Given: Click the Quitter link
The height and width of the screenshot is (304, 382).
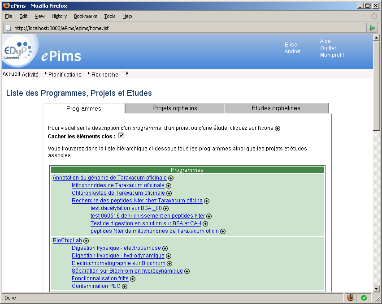Looking at the screenshot, I should point(328,48).
